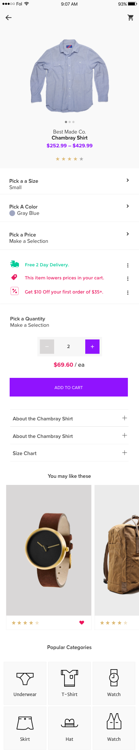
Task: Select the Hat category icon
Action: coord(69,723)
